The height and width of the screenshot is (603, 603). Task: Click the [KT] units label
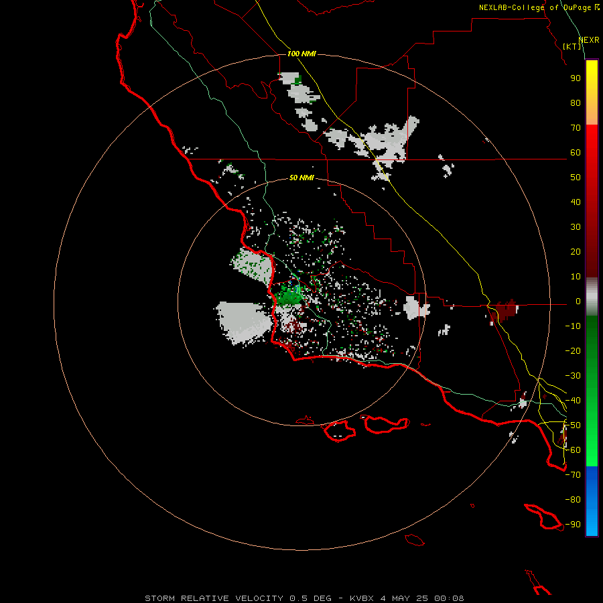(x=572, y=46)
